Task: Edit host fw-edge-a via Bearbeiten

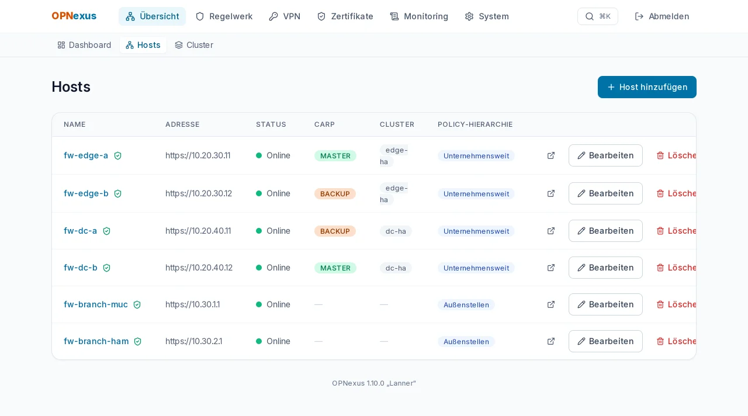Action: tap(605, 155)
